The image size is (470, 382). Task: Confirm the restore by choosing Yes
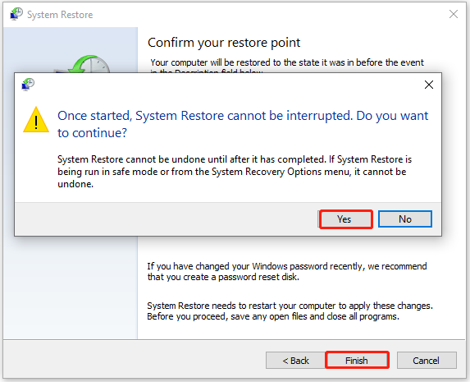click(x=346, y=219)
